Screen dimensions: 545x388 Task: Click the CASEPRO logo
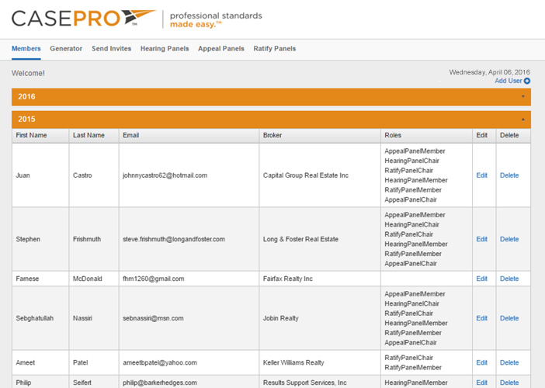[84, 19]
